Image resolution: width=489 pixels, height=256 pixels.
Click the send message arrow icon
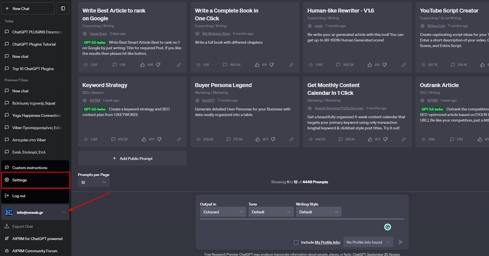click(x=401, y=242)
